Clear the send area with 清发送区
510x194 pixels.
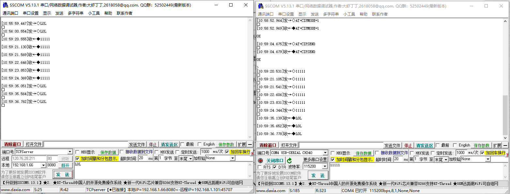(169, 144)
